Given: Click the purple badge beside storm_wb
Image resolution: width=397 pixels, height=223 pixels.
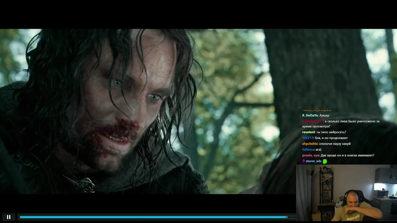Looking at the screenshot, I should [304, 161].
